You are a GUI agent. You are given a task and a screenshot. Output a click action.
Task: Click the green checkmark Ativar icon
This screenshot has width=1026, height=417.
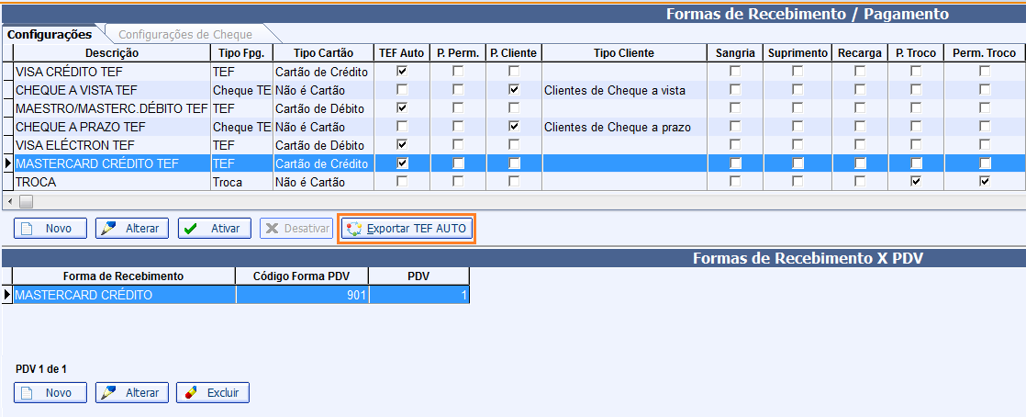[x=191, y=229]
